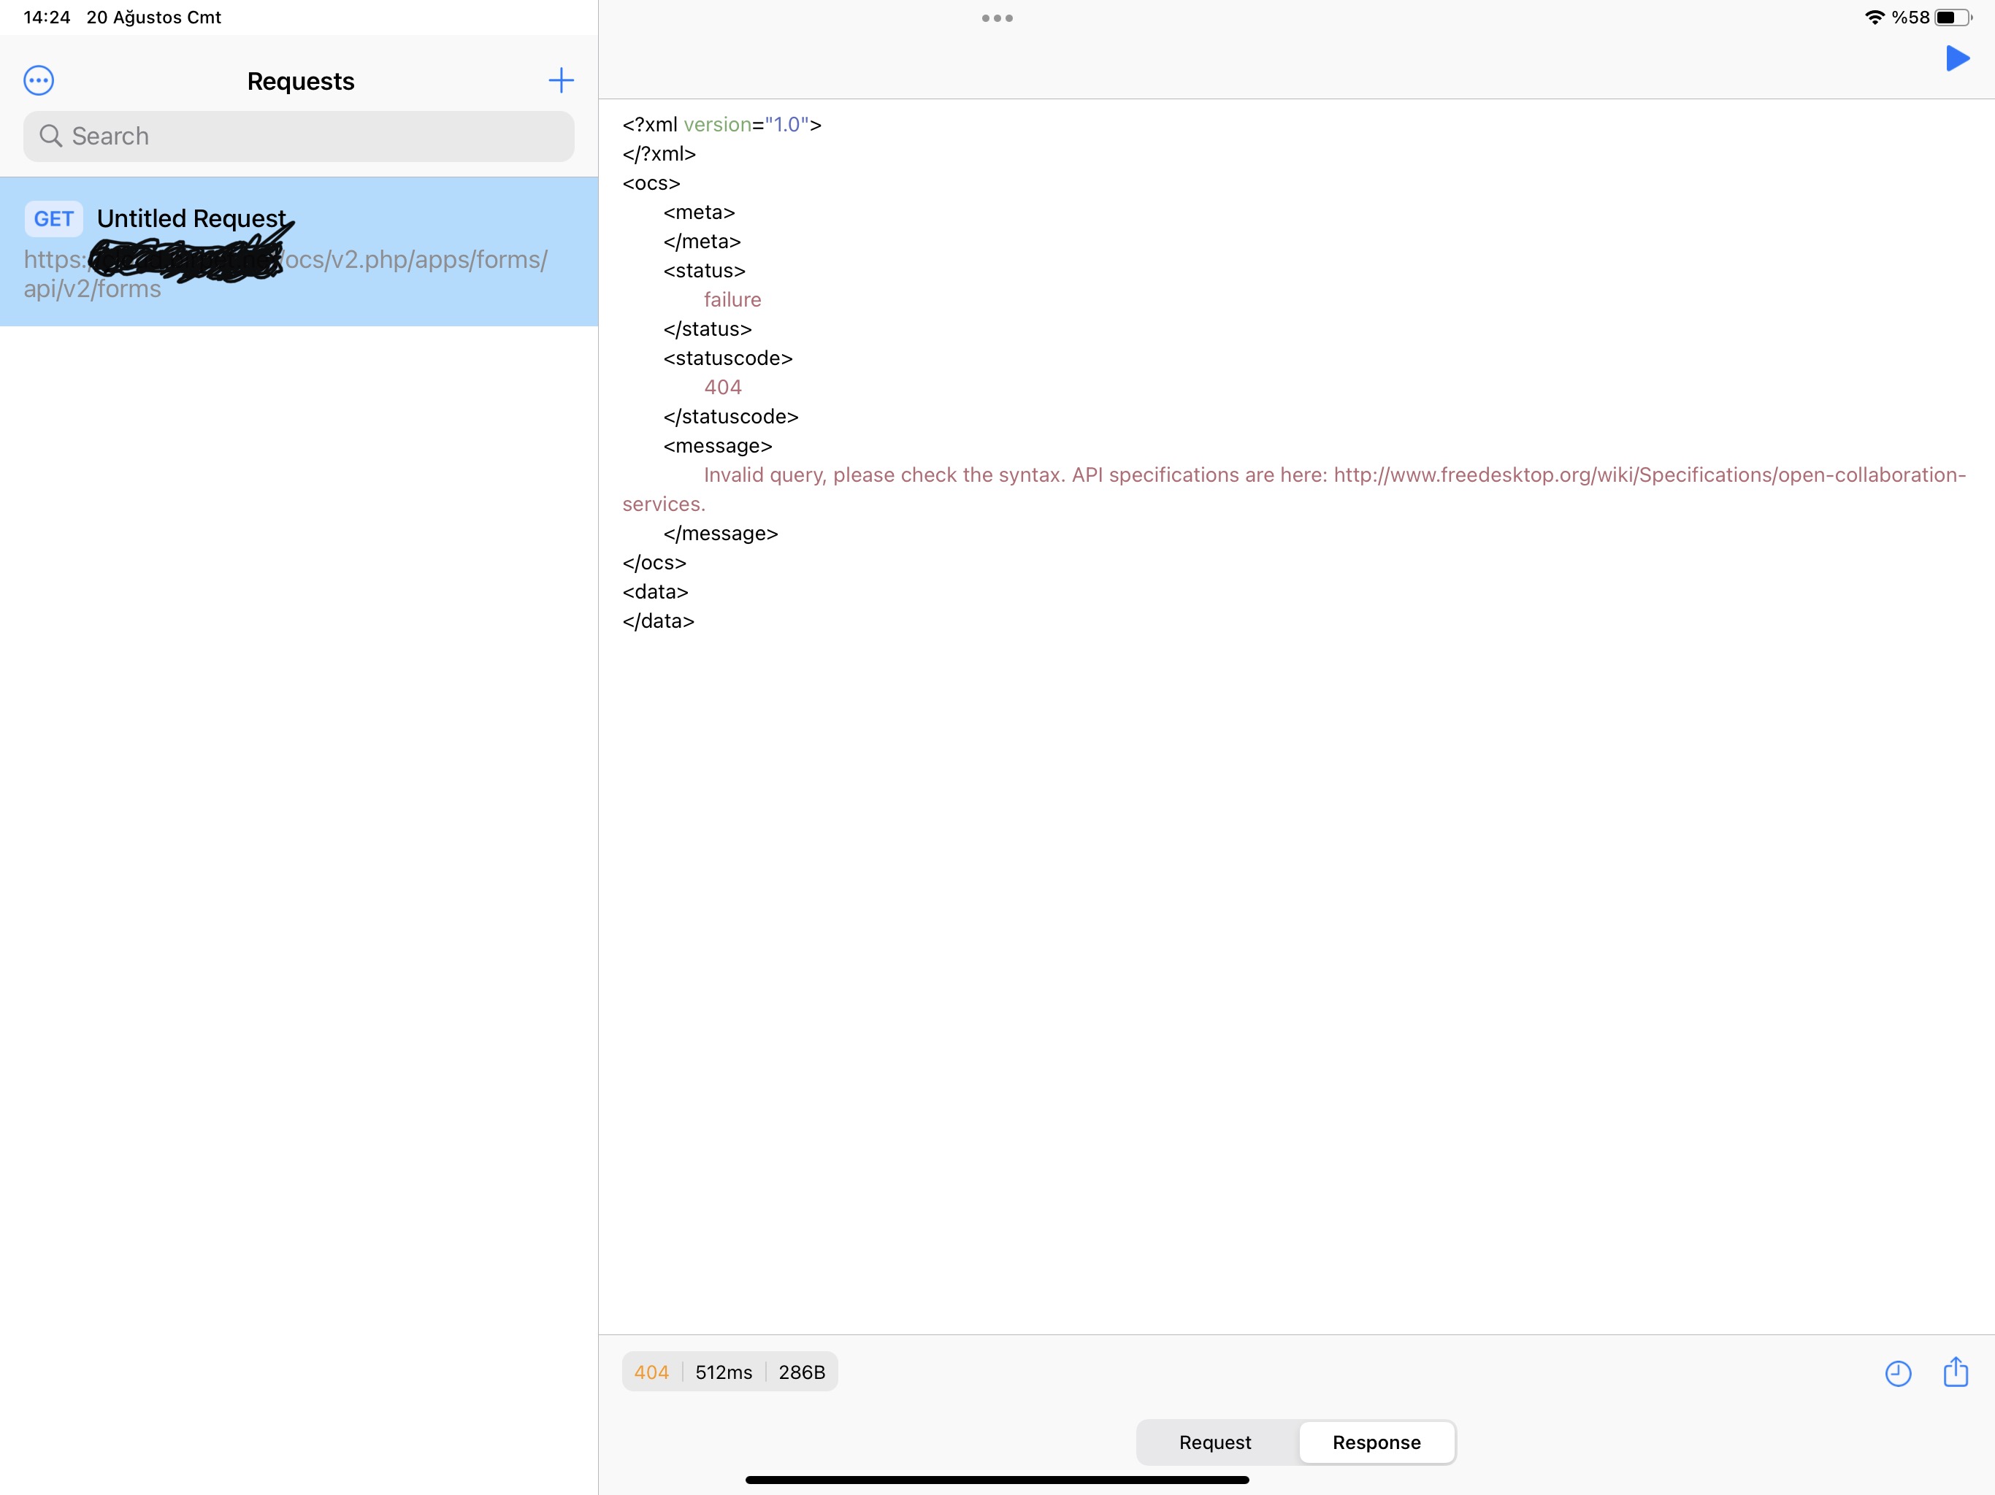Click the 512ms response time indicator

pos(724,1372)
